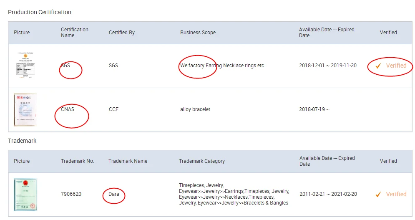
Task: Click trademark number 7906620
Action: point(71,194)
